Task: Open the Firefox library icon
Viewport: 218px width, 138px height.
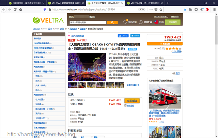Action: click(x=190, y=10)
